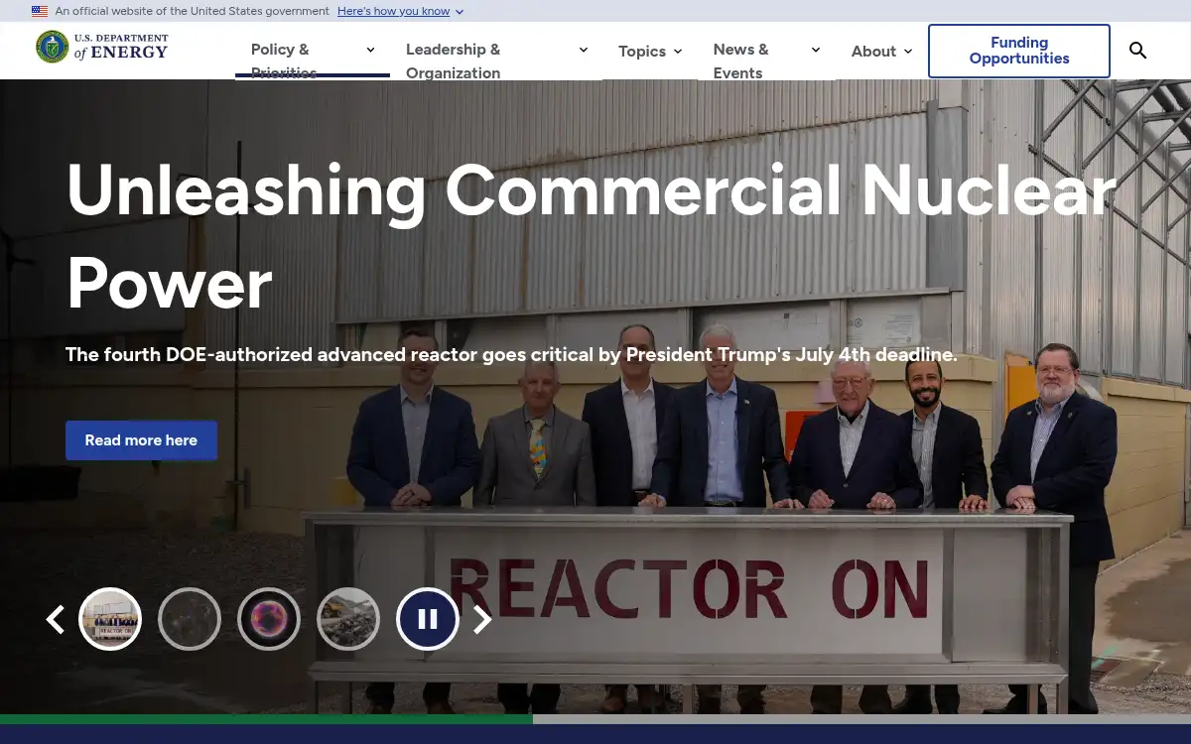The width and height of the screenshot is (1191, 744).
Task: Open About menu
Action: coord(881,52)
